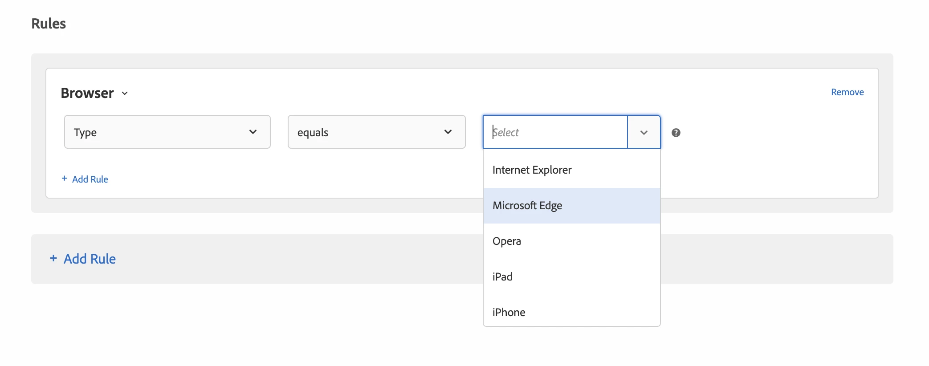This screenshot has height=366, width=929.
Task: Select Microsoft Edge option
Action: (x=527, y=206)
